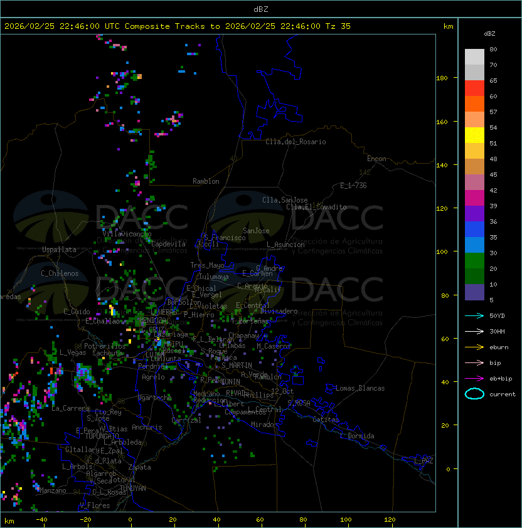
Task: Click the yellow eburn arrow in legend
Action: (474, 347)
